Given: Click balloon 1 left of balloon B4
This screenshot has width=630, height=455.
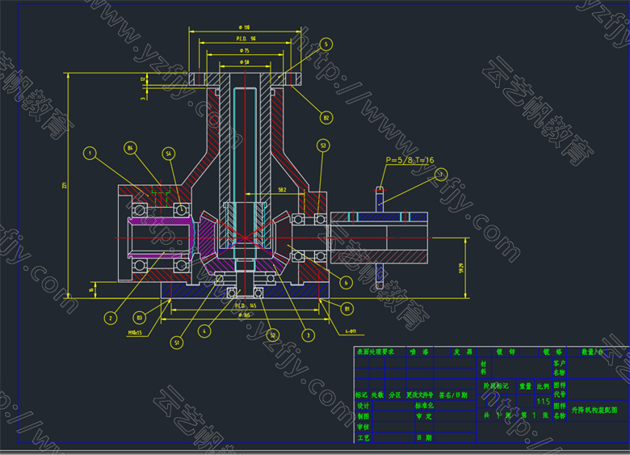Looking at the screenshot, I should click(90, 153).
